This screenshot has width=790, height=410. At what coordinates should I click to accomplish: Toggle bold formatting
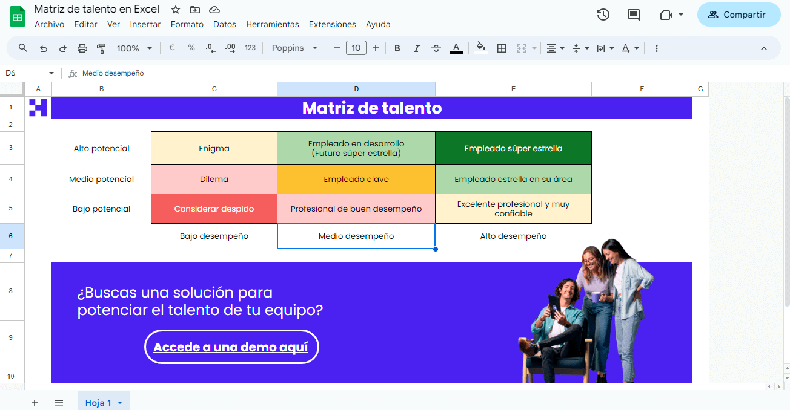point(397,48)
